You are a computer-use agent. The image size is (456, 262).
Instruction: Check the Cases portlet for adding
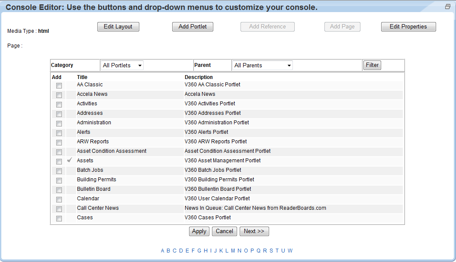tap(59, 218)
